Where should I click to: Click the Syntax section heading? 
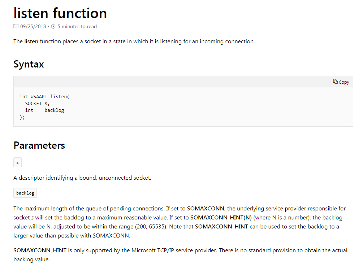29,64
